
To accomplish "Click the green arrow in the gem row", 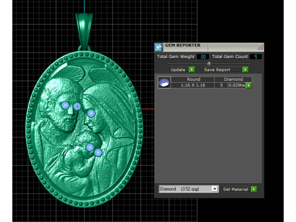I will (x=249, y=85).
